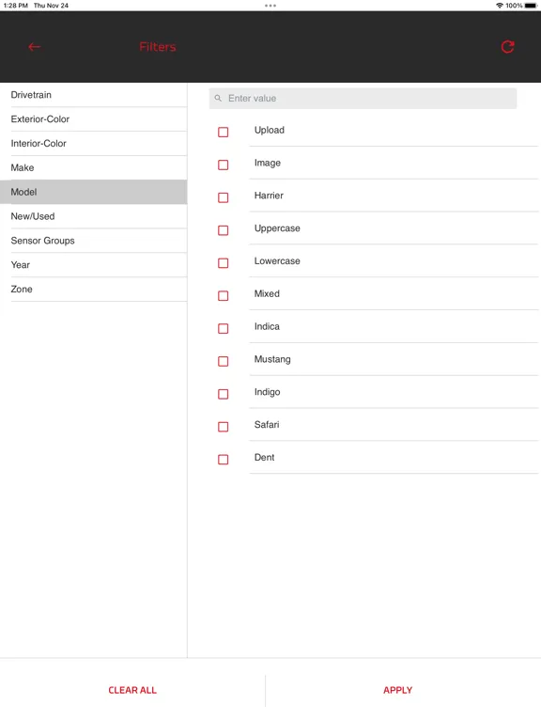Click the search magnifier icon
Screen dimensions: 541x722
(x=218, y=98)
